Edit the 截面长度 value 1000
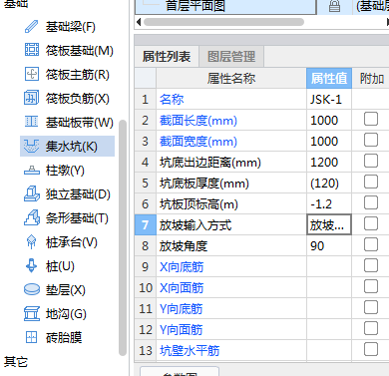The height and width of the screenshot is (376, 389). (329, 121)
